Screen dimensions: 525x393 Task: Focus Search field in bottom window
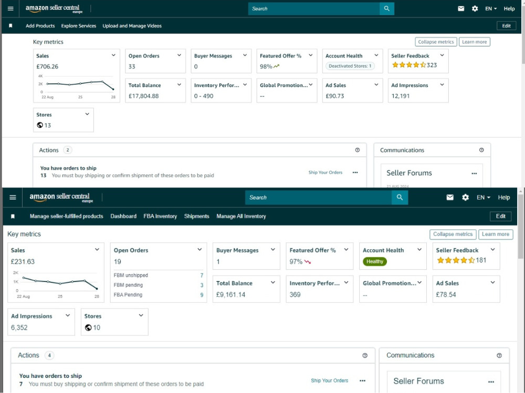coord(319,198)
